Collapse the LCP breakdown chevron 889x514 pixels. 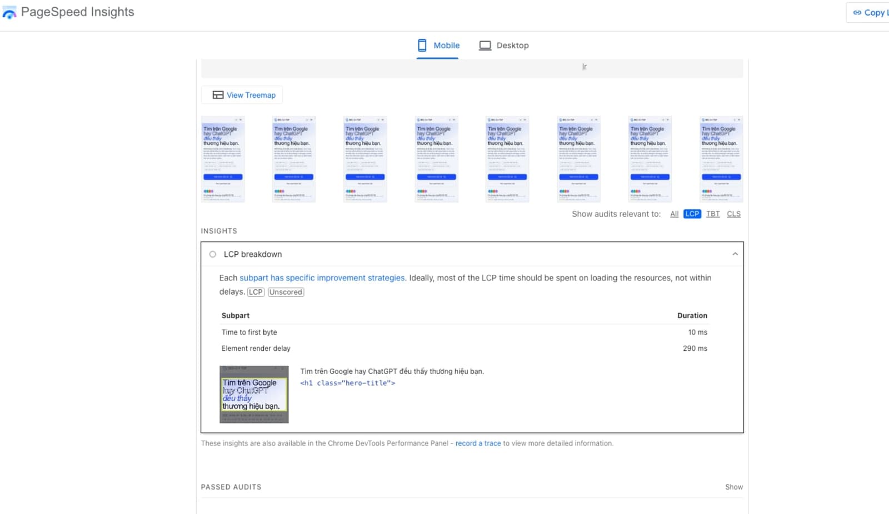tap(735, 254)
